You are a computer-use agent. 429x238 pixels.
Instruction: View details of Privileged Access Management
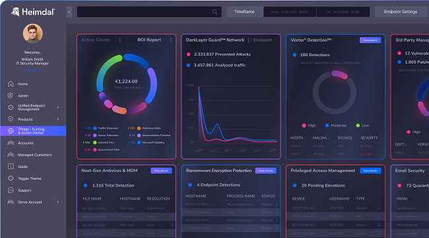coord(370,171)
